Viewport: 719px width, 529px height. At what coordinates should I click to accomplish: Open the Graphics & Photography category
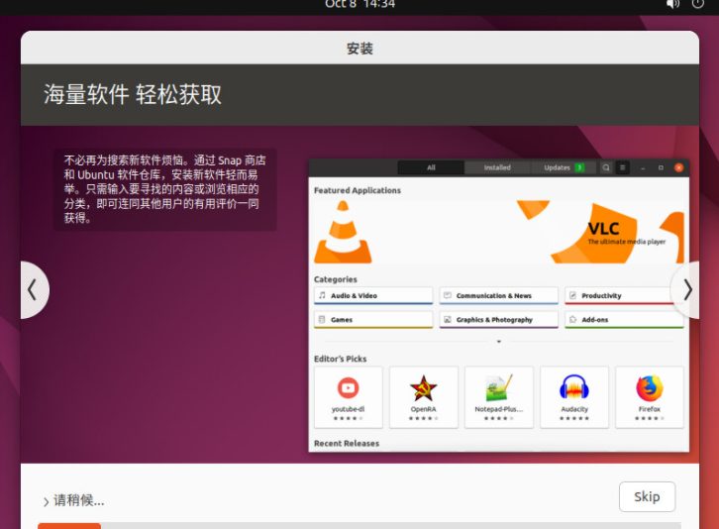(498, 319)
